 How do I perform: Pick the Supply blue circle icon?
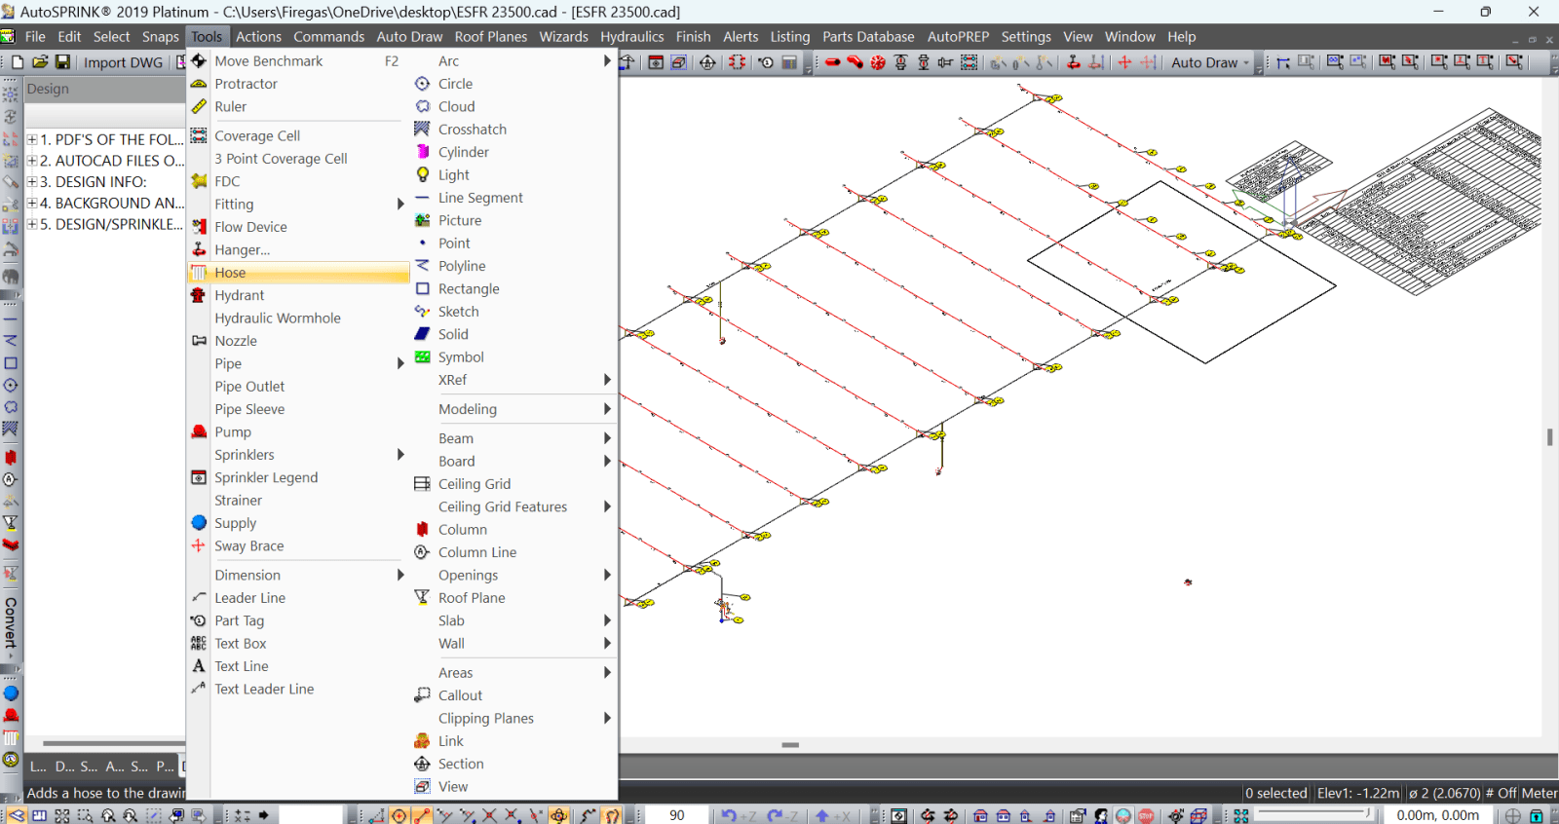199,523
